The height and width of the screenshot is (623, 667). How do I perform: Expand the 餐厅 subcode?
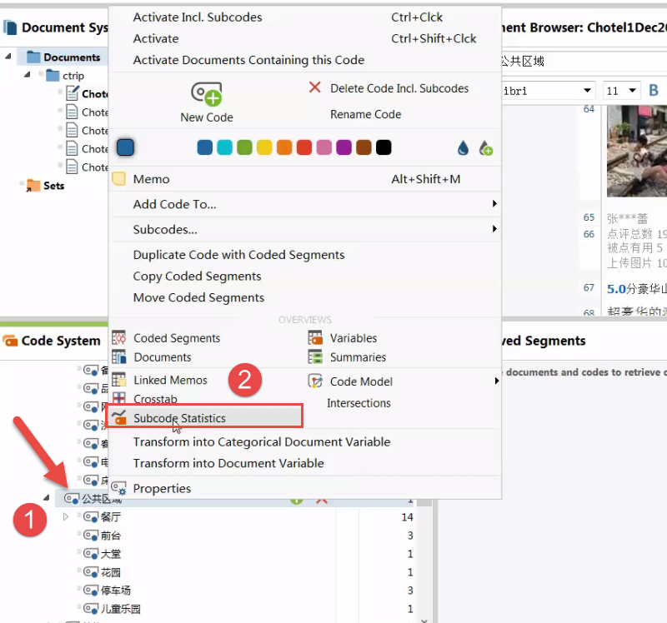(66, 516)
